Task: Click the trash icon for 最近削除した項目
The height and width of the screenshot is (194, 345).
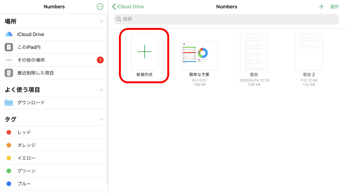Action: tap(9, 73)
